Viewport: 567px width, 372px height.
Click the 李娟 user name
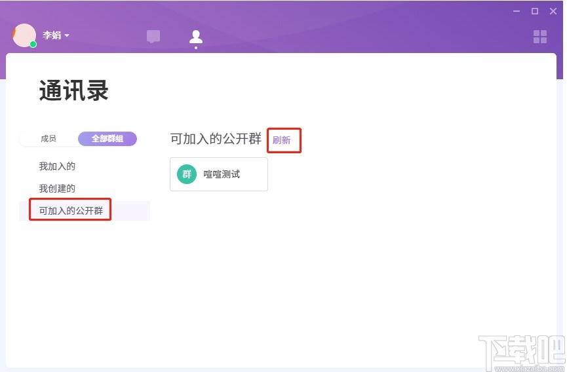52,35
